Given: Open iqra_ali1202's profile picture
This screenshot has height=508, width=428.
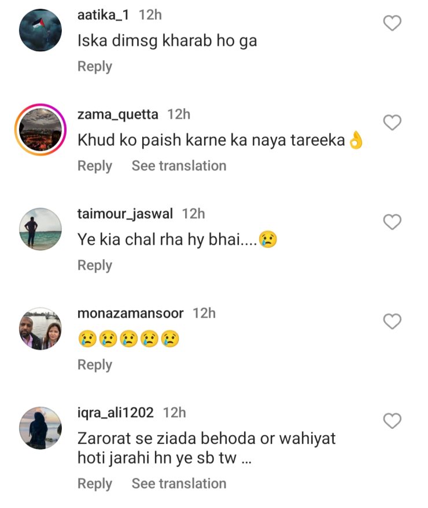Looking at the screenshot, I should (40, 428).
